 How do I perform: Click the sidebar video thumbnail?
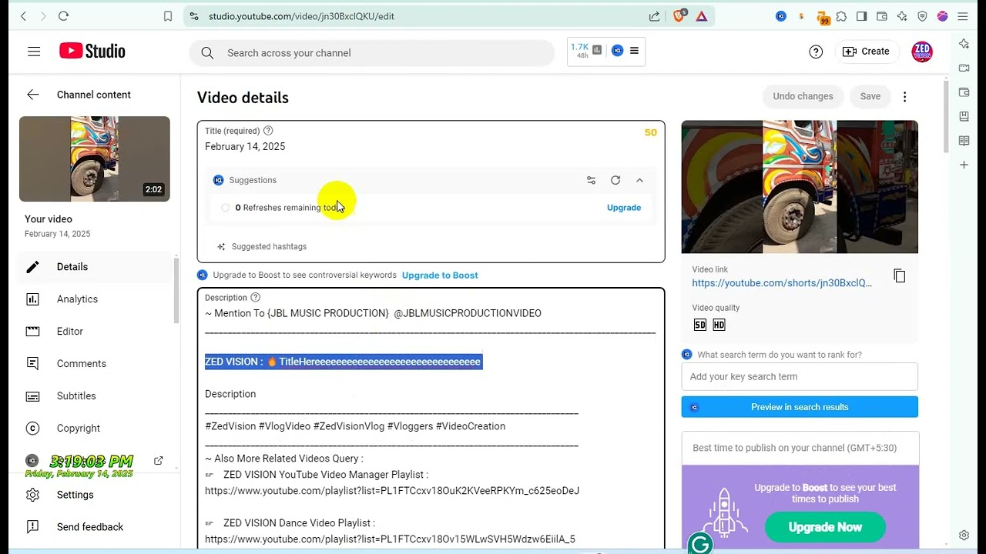pyautogui.click(x=95, y=159)
